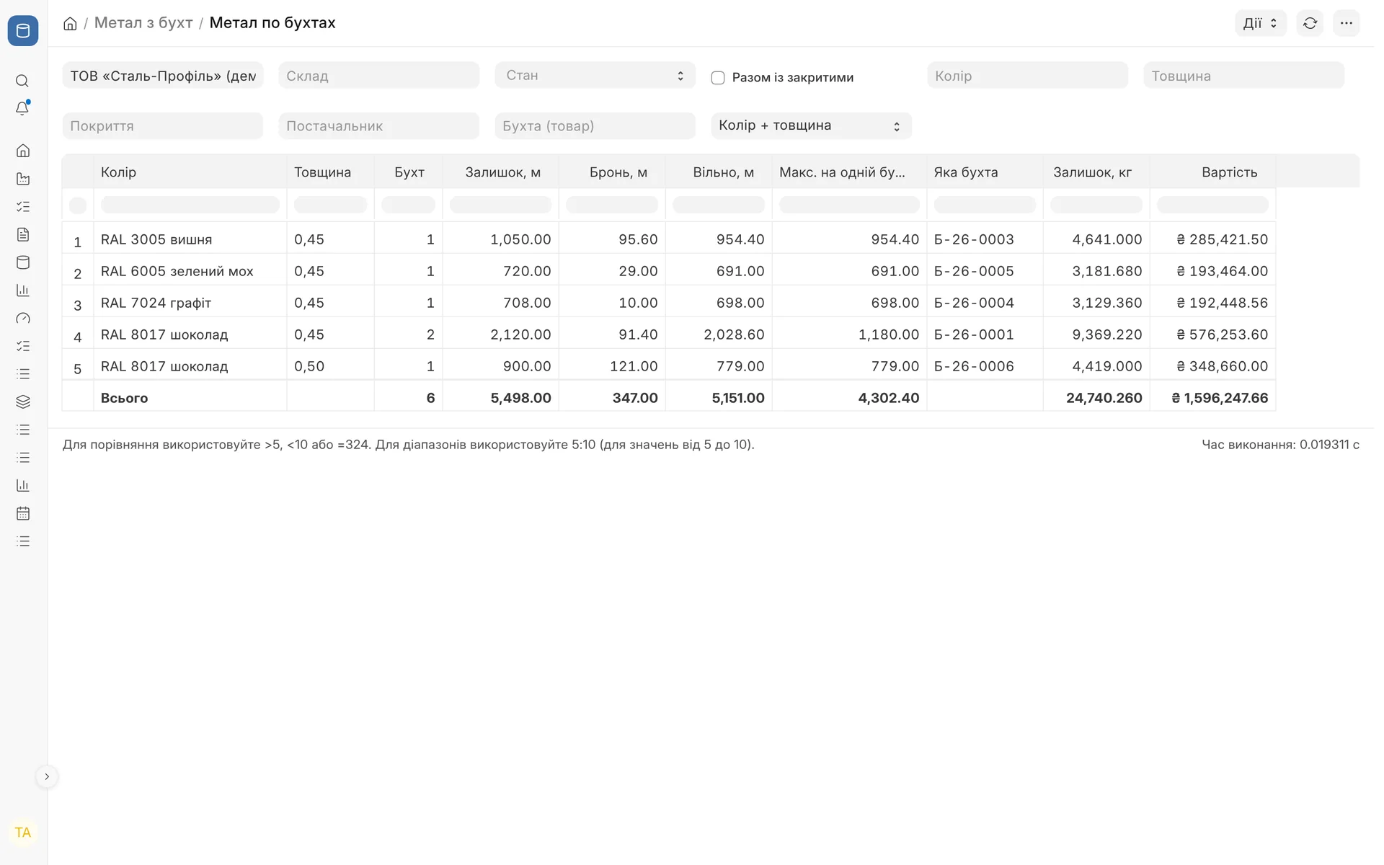Click the 'Бухта (товар)' filter field
This screenshot has width=1384, height=865.
595,125
